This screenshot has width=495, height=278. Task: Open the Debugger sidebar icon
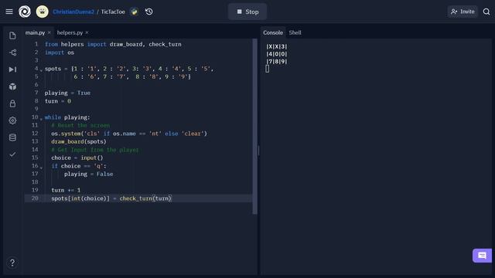(x=12, y=69)
